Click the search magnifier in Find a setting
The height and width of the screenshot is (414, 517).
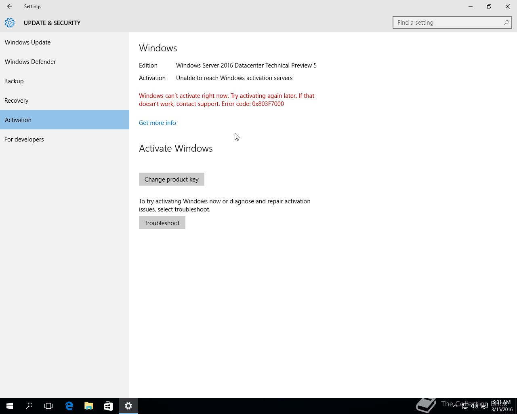pos(506,23)
